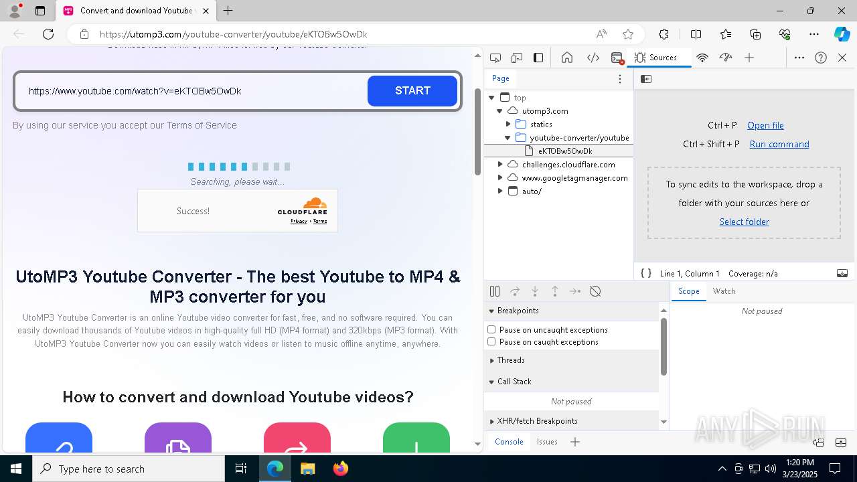This screenshot has width=857, height=482.
Task: Click the Select folder link
Action: [744, 222]
